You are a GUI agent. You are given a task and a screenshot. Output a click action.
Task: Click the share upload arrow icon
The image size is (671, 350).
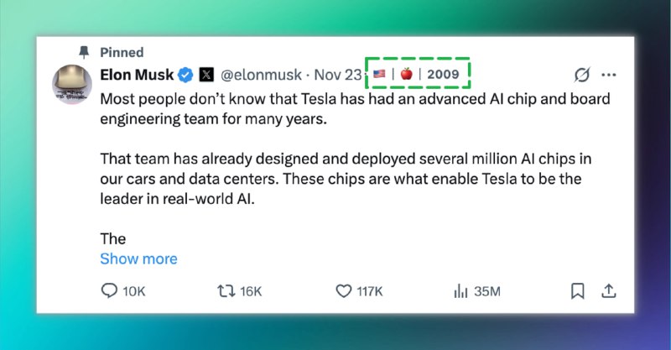(x=610, y=291)
